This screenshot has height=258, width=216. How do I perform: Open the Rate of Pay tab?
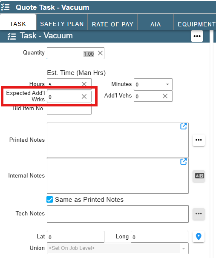pos(112,24)
